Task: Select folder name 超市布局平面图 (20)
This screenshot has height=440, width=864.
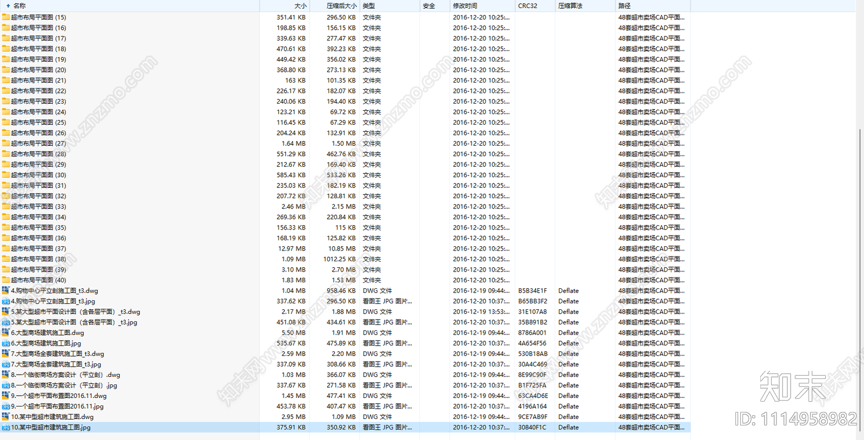Action: (x=38, y=70)
